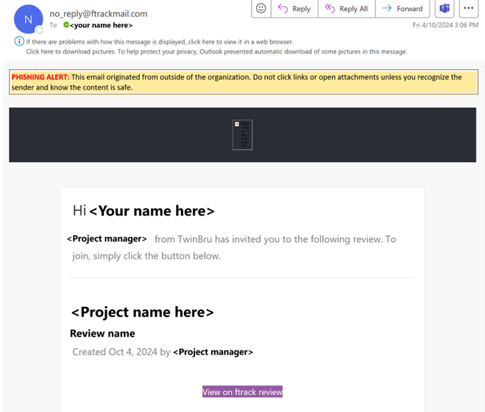Click the blocked image placeholder in dark banner
Image resolution: width=485 pixels, height=412 pixels.
pos(243,135)
